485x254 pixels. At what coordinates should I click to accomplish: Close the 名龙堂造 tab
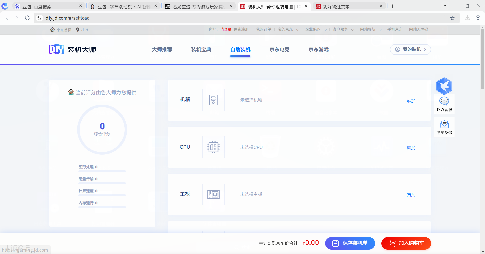[231, 6]
